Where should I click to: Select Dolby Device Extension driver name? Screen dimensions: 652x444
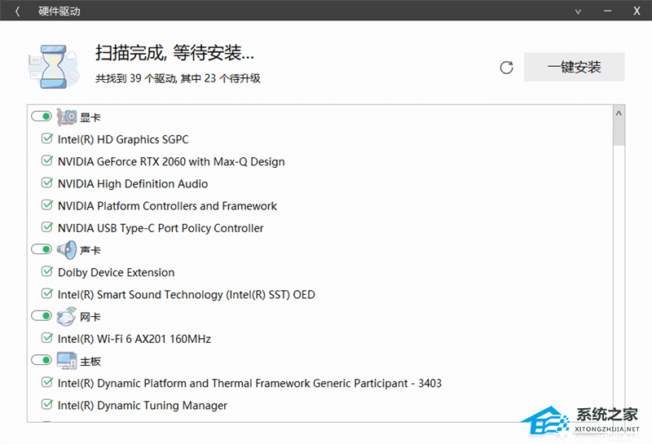click(x=116, y=272)
